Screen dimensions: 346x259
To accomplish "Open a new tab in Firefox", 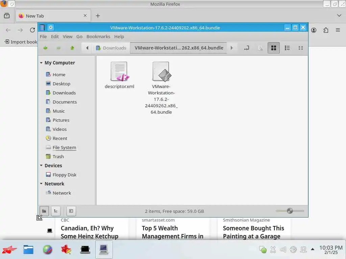I will [x=98, y=16].
